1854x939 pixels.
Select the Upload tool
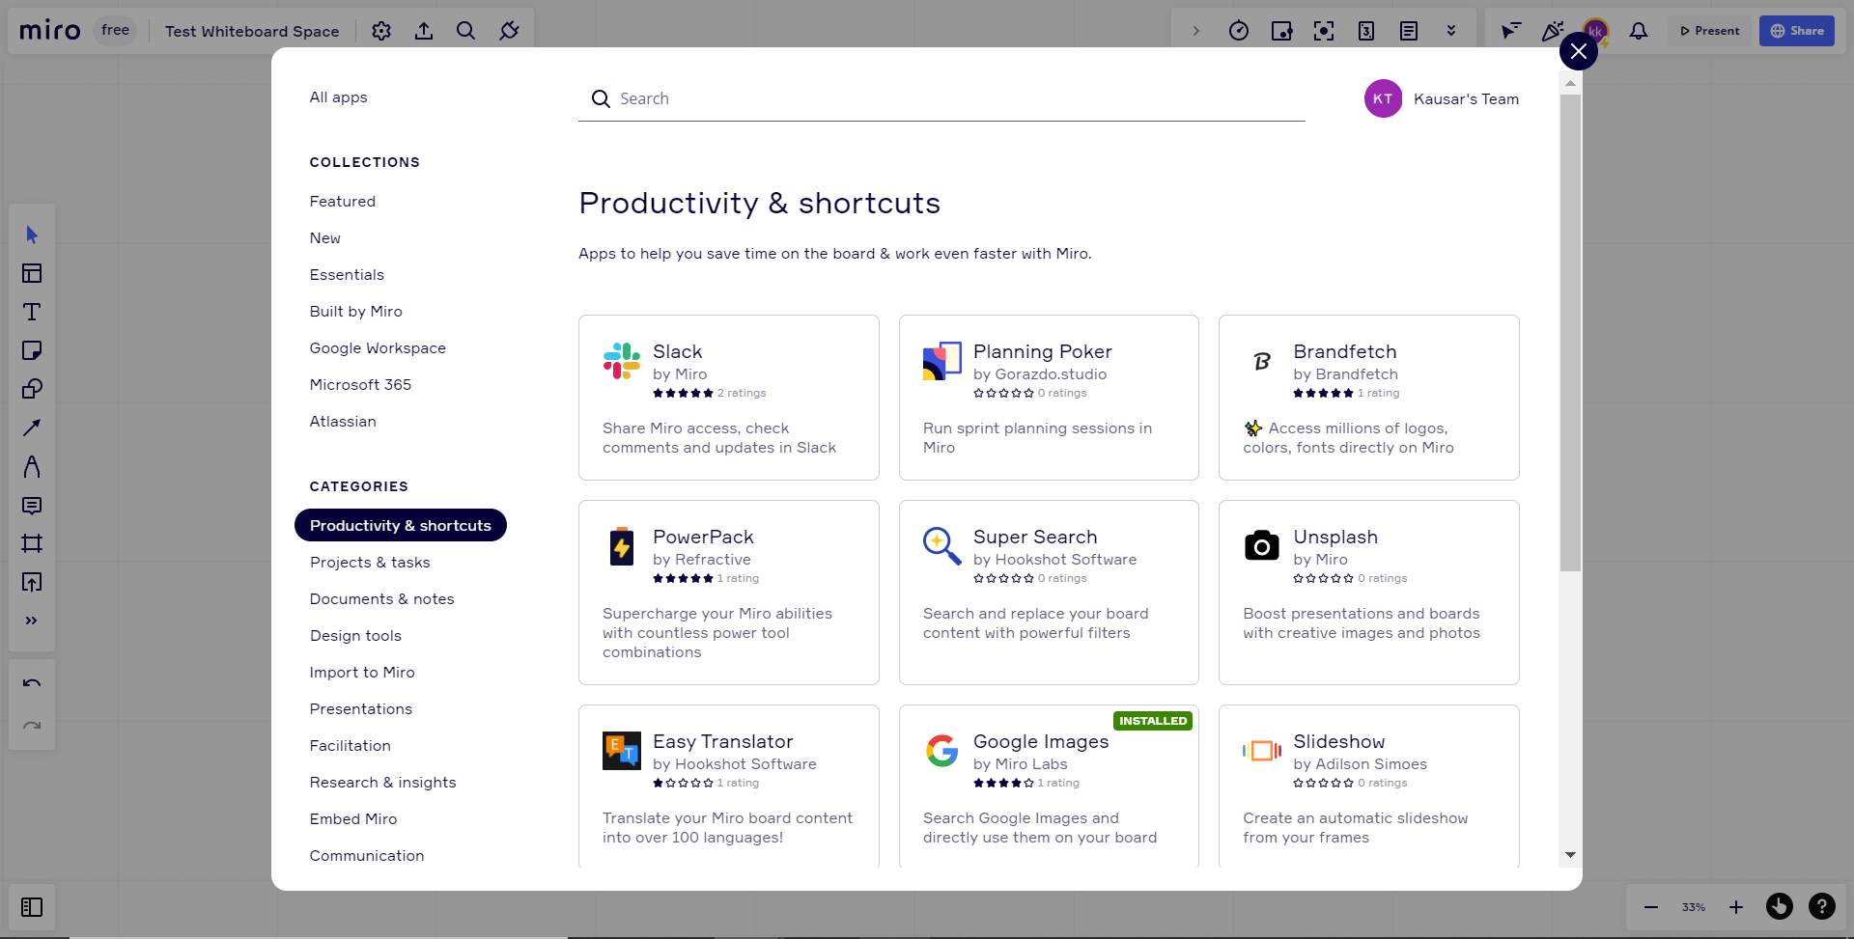point(32,582)
